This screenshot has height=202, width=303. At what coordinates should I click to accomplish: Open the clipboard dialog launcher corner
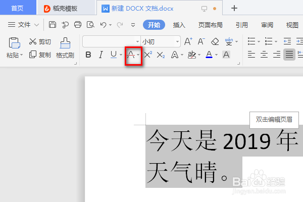pos(76,63)
